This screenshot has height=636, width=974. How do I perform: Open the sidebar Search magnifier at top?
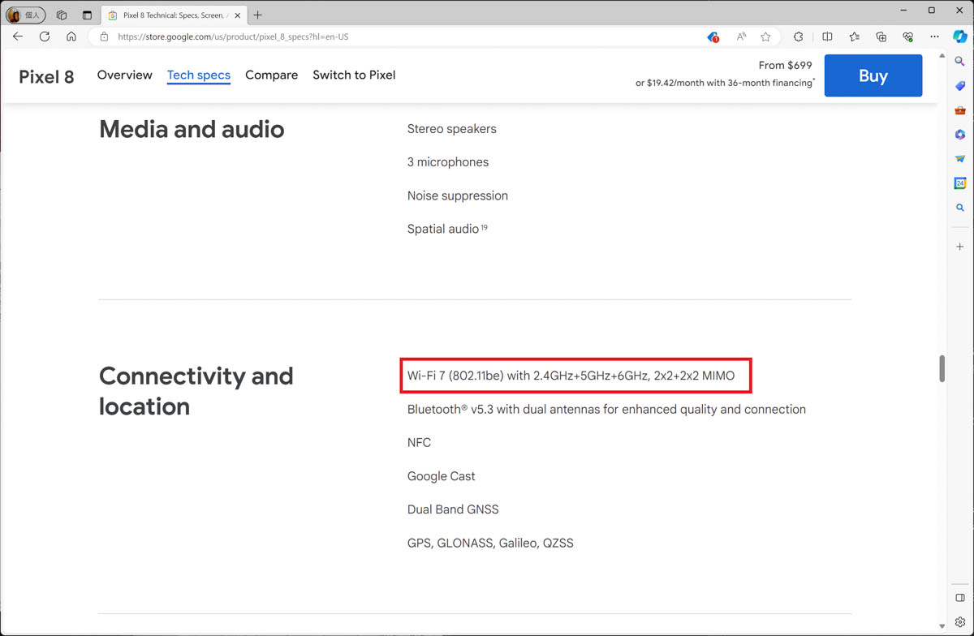[959, 62]
